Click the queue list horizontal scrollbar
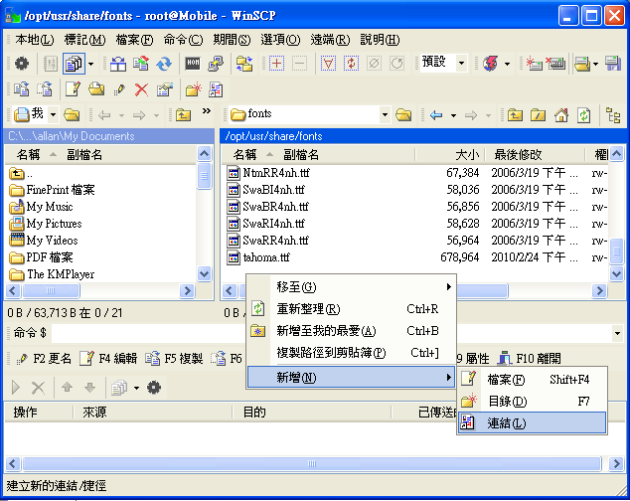Viewport: 630px width, 501px height. [x=311, y=463]
